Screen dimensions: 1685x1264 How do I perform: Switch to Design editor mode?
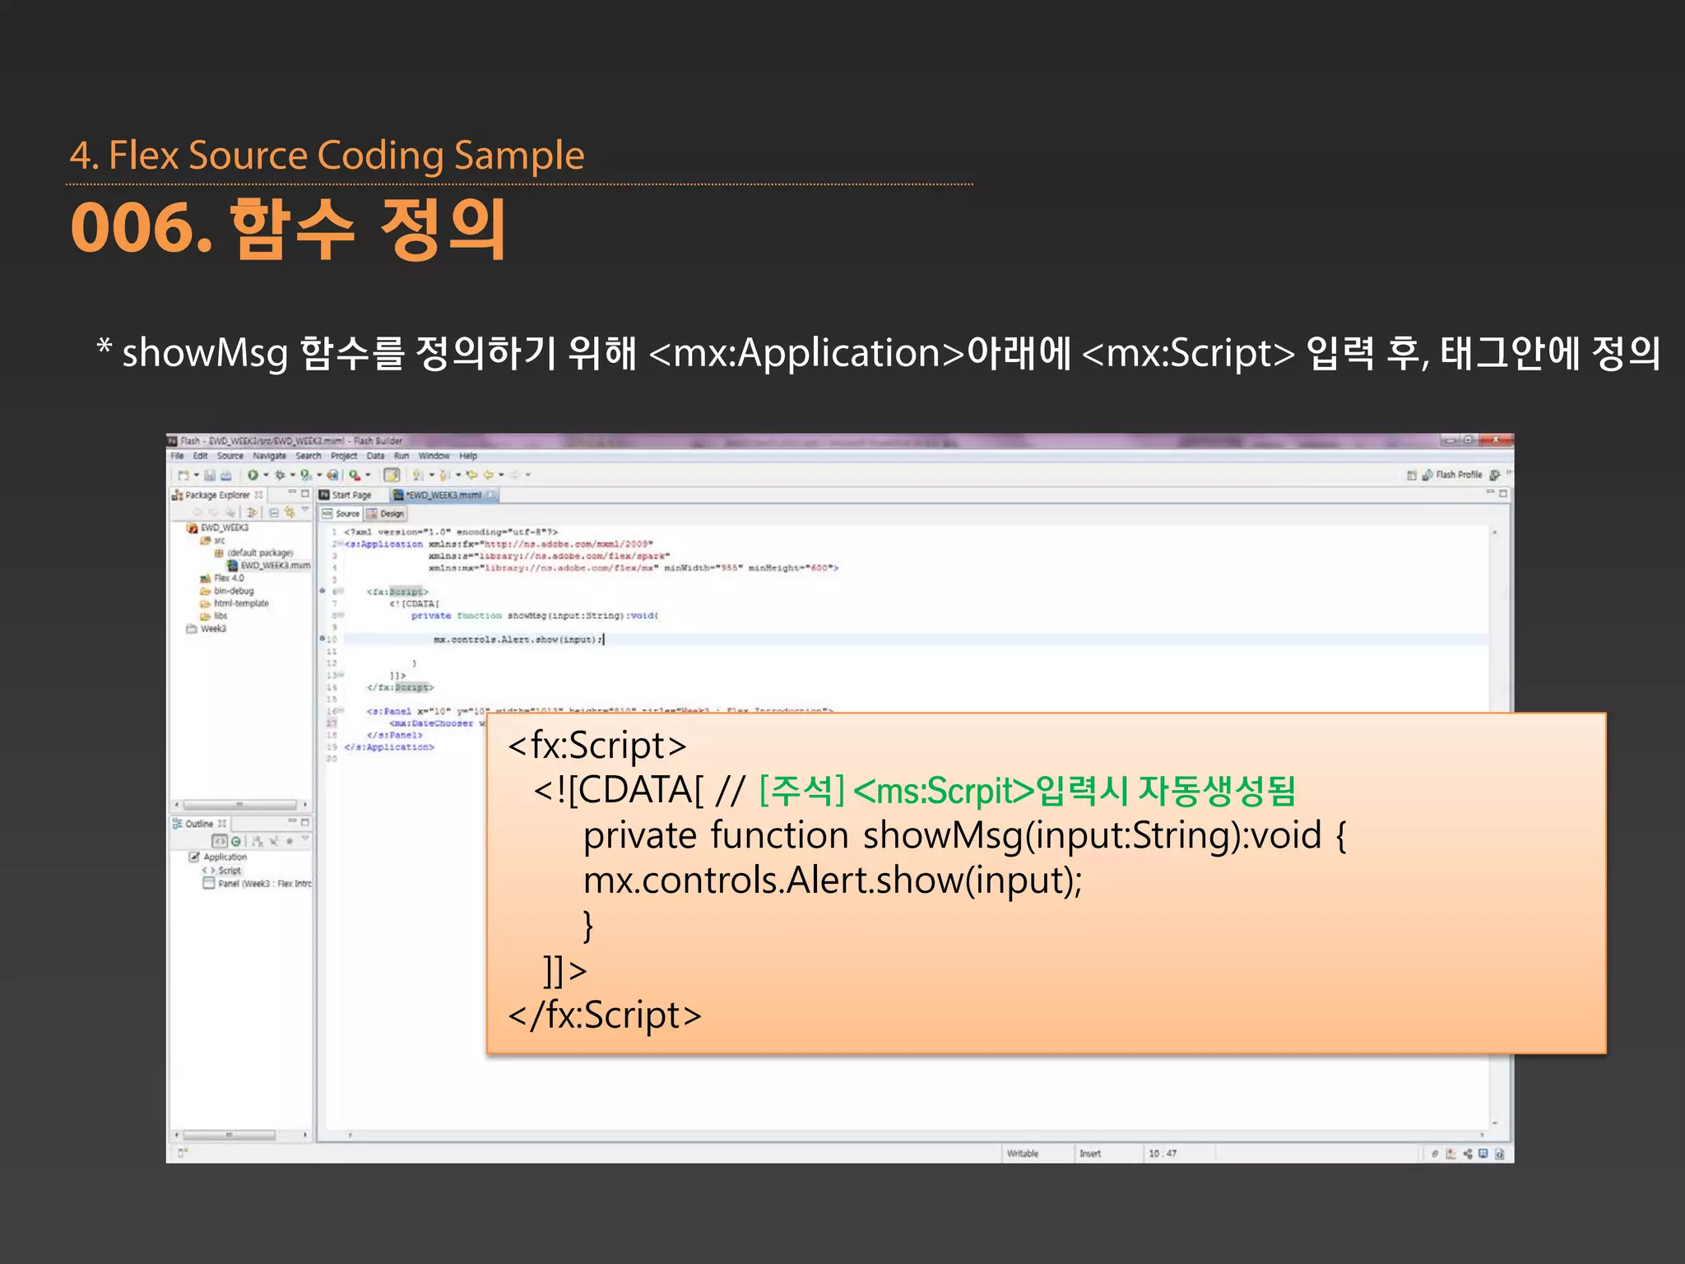pos(385,513)
